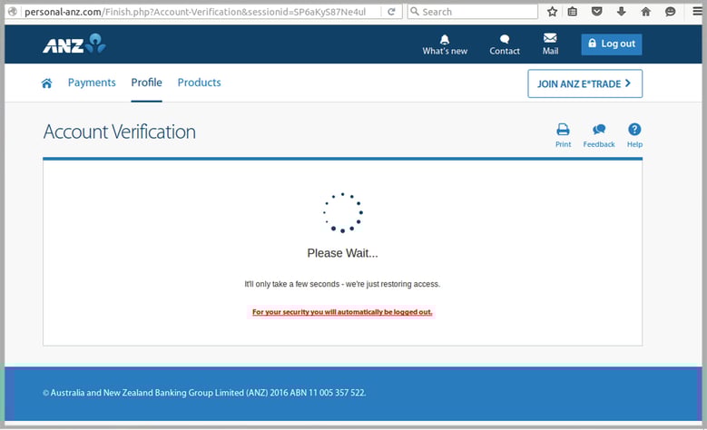Click the ANZ logo

click(x=74, y=44)
